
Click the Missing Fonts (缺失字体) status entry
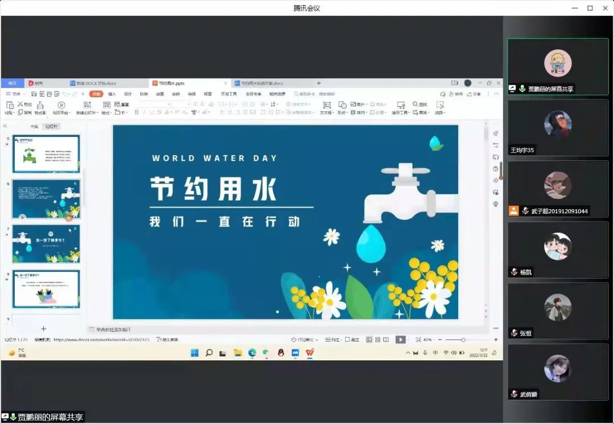(168, 339)
